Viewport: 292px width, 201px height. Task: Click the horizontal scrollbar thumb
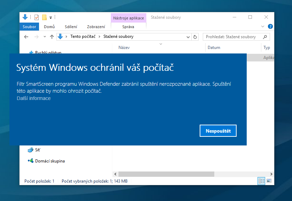point(166,174)
